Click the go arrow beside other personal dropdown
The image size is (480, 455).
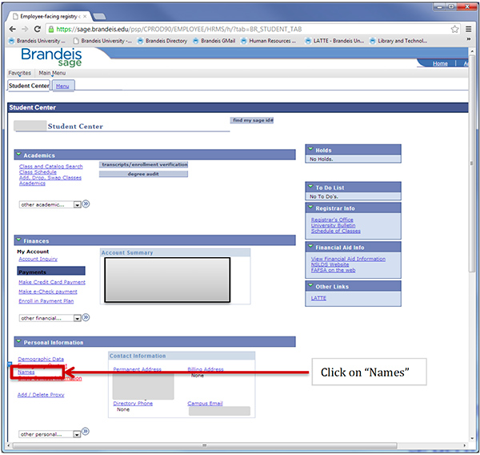coord(86,432)
